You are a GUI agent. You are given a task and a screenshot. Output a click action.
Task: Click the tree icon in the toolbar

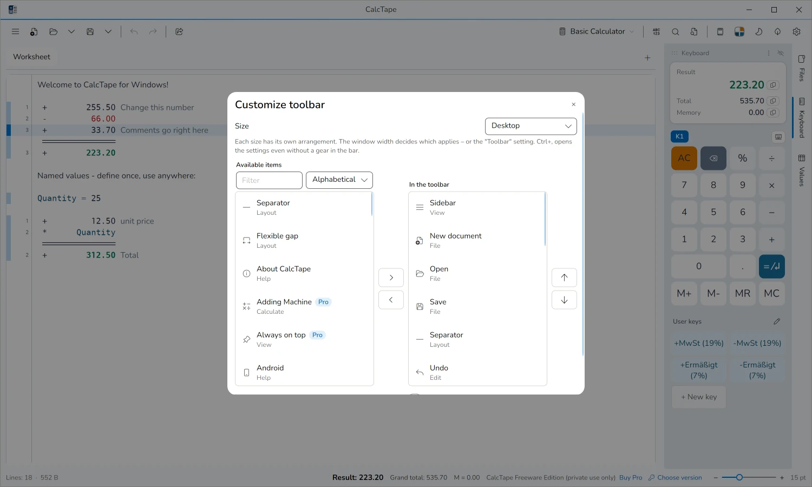click(x=777, y=31)
